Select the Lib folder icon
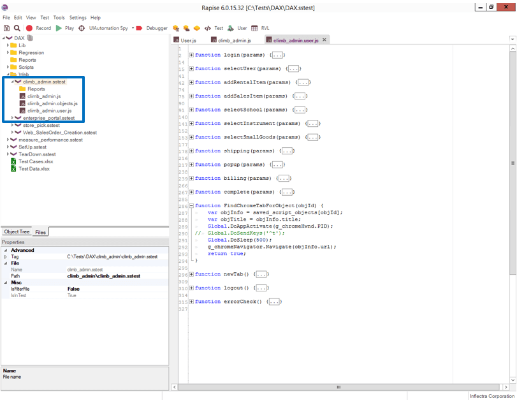517x403 pixels. (13, 45)
